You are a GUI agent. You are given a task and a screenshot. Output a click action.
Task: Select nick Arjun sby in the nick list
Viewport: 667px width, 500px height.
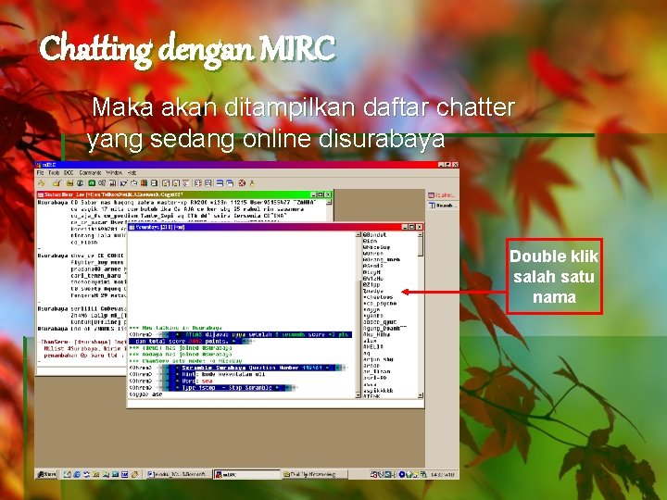(378, 359)
